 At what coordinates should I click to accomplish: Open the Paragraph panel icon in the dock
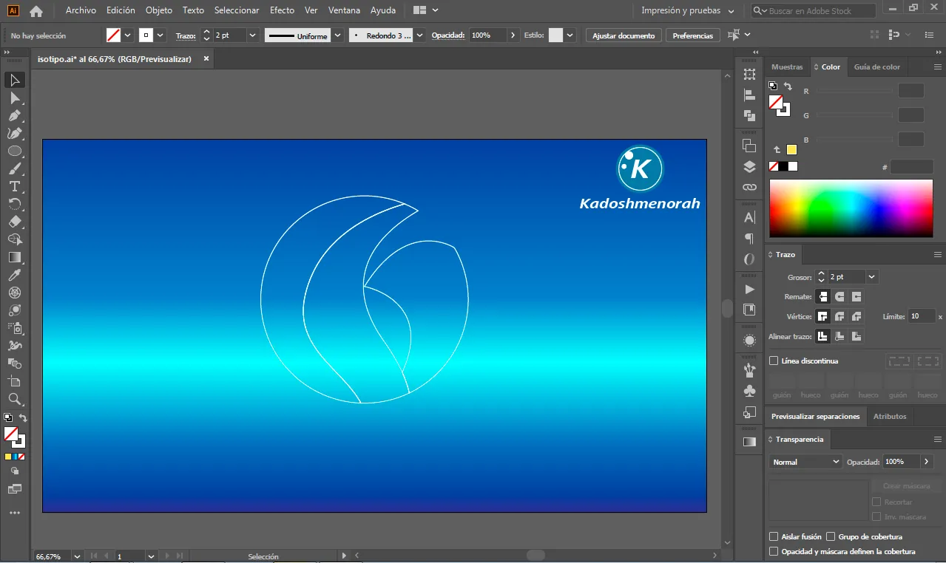click(749, 238)
